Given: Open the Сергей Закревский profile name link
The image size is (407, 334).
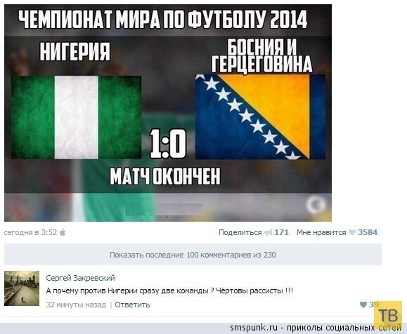Looking at the screenshot, I should click(x=80, y=278).
